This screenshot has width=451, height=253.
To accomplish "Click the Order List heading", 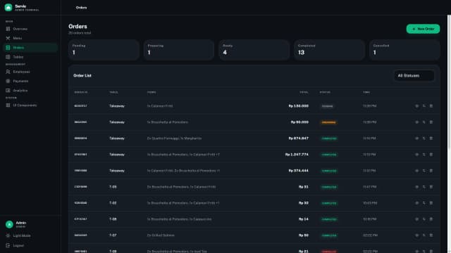I will 82,76.
